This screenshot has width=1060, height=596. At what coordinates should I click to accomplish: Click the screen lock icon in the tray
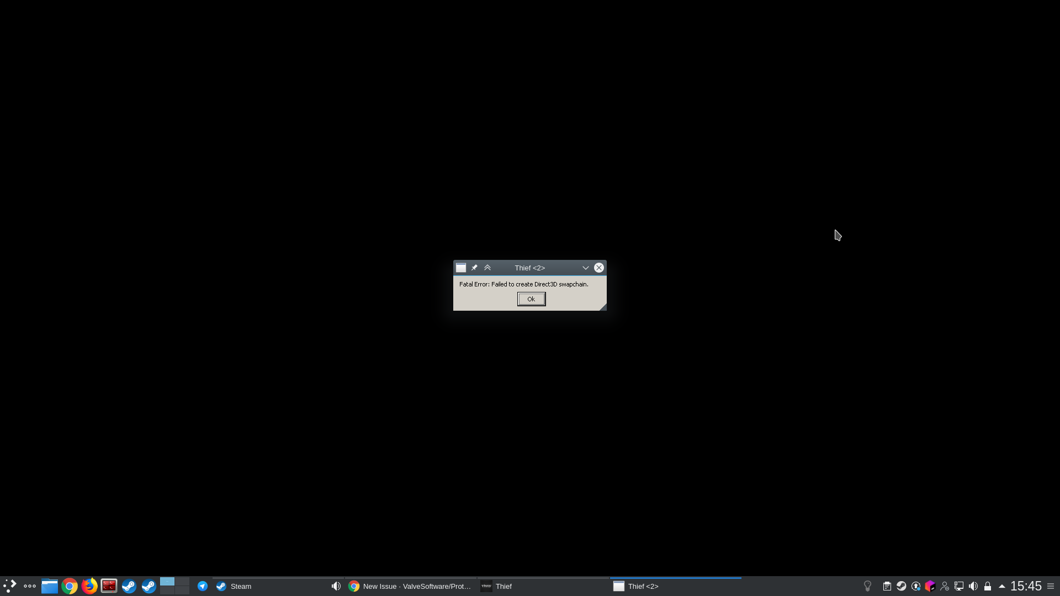(x=988, y=586)
